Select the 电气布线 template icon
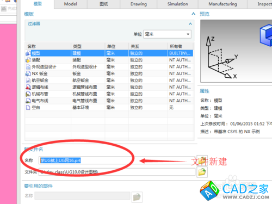 click(x=28, y=101)
